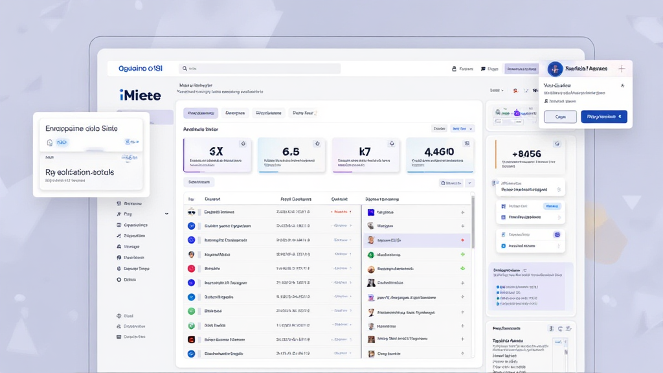The width and height of the screenshot is (663, 373).
Task: Click the red marker on the highlighted list row
Action: tap(462, 240)
